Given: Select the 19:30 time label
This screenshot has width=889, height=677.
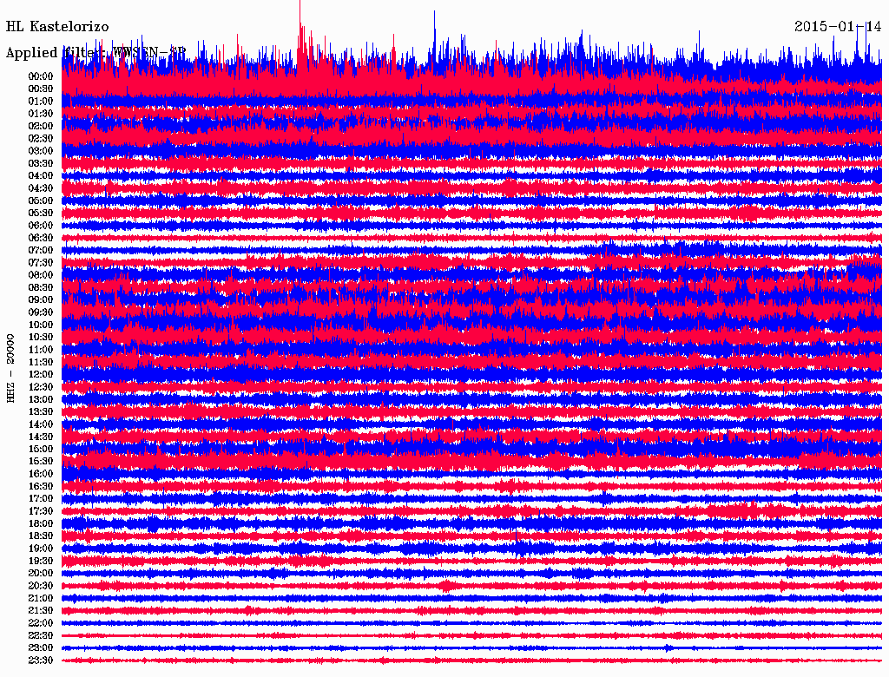Looking at the screenshot, I should pos(41,562).
